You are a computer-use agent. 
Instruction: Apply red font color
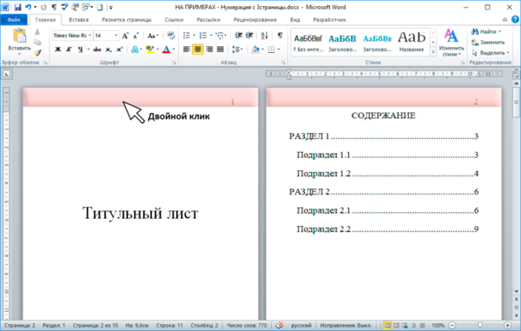[x=167, y=50]
